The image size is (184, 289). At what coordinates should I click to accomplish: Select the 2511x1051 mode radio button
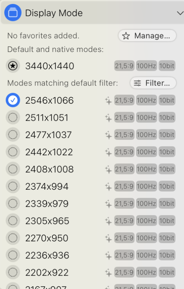click(13, 117)
